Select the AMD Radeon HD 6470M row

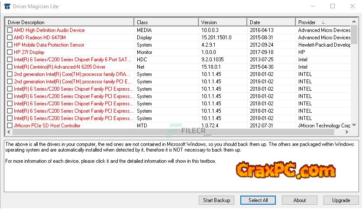point(40,38)
